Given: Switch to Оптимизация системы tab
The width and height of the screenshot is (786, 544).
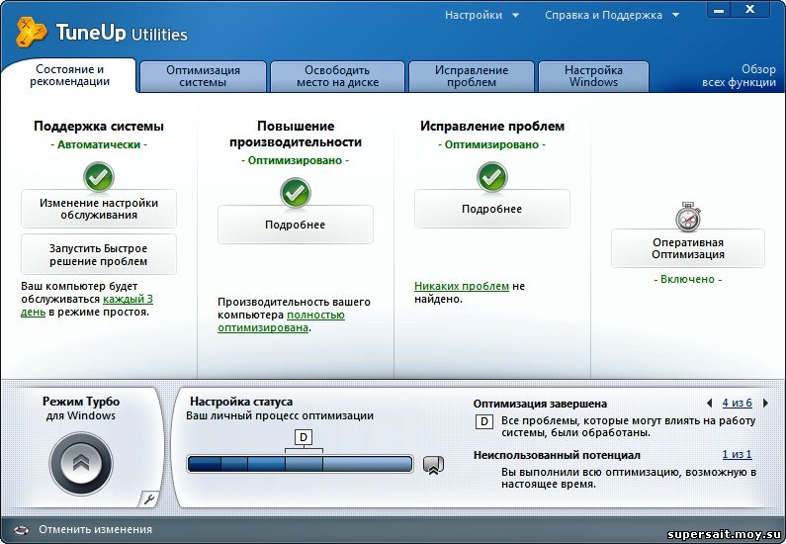Looking at the screenshot, I should [x=203, y=76].
